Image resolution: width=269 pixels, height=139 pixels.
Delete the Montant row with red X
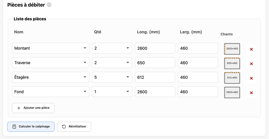(x=251, y=49)
